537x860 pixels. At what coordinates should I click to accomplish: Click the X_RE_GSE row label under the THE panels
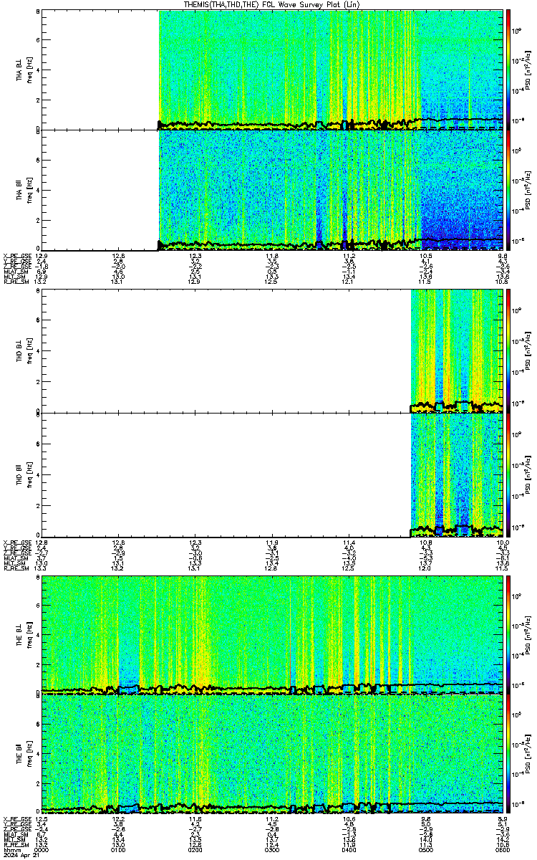(x=16, y=819)
